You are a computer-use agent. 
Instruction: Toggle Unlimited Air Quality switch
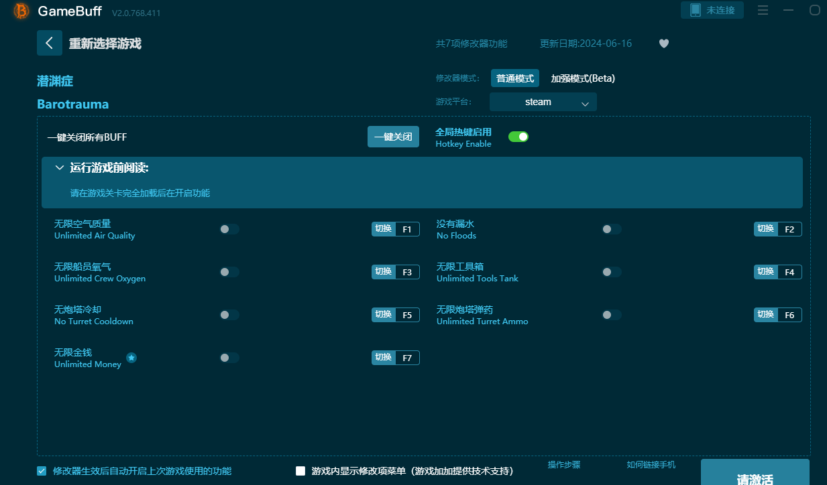pos(229,229)
